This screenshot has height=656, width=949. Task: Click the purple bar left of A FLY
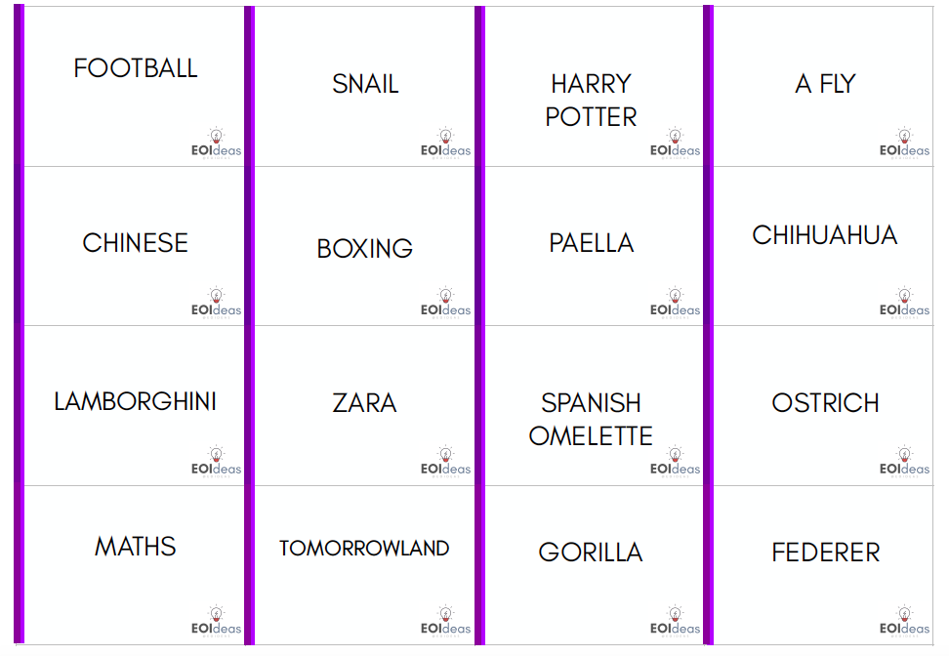pyautogui.click(x=708, y=325)
